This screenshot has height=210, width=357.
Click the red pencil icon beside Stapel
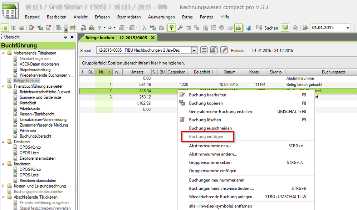224,50
